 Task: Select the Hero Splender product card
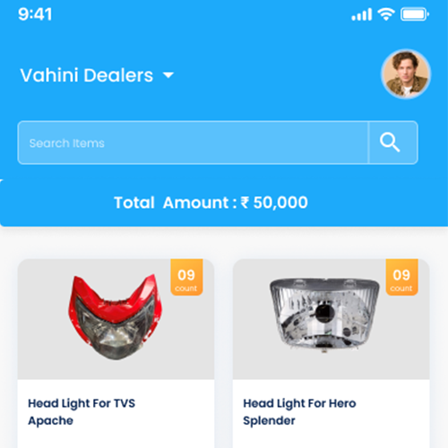coord(332,353)
